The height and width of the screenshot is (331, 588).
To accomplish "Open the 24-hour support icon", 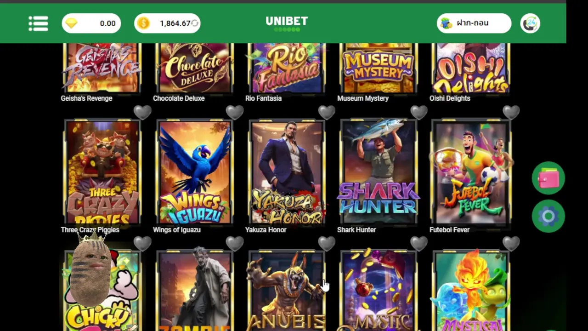I will [530, 23].
